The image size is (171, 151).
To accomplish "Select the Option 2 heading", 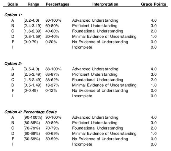I will tap(13, 63).
